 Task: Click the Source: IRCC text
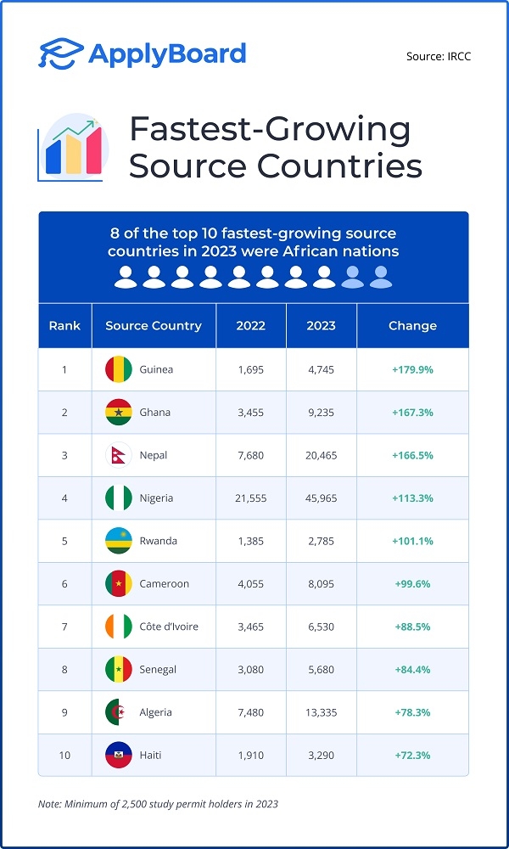(439, 57)
